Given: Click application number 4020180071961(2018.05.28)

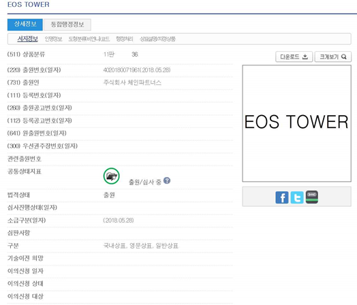Looking at the screenshot, I should [137, 70].
